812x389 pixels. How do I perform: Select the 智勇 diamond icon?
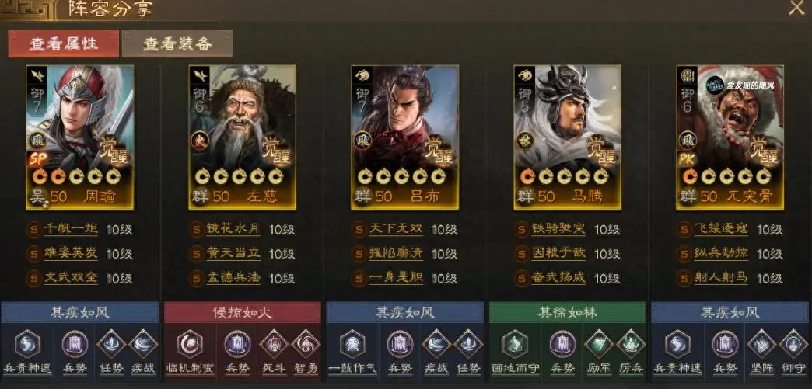pos(306,345)
